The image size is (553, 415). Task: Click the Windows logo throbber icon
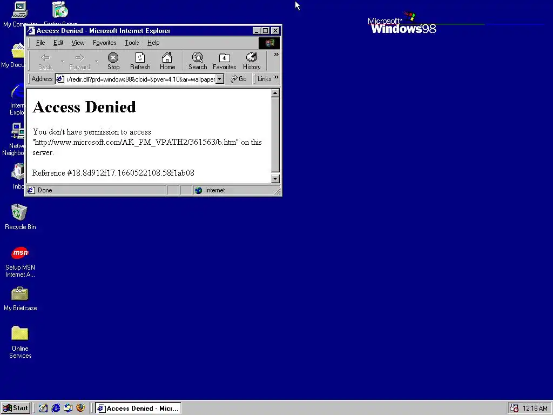(269, 43)
